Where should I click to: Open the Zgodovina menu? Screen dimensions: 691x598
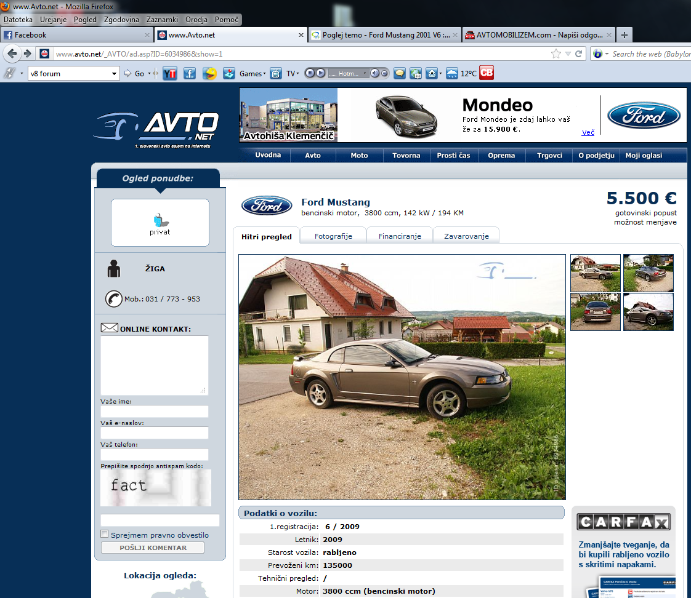pos(121,19)
